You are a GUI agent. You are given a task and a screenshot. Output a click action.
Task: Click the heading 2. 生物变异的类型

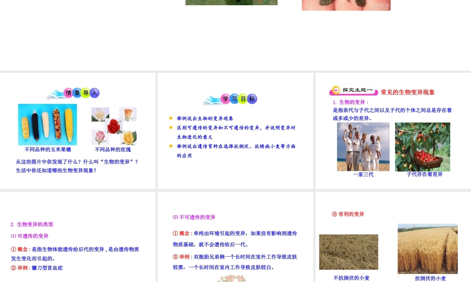(32, 224)
